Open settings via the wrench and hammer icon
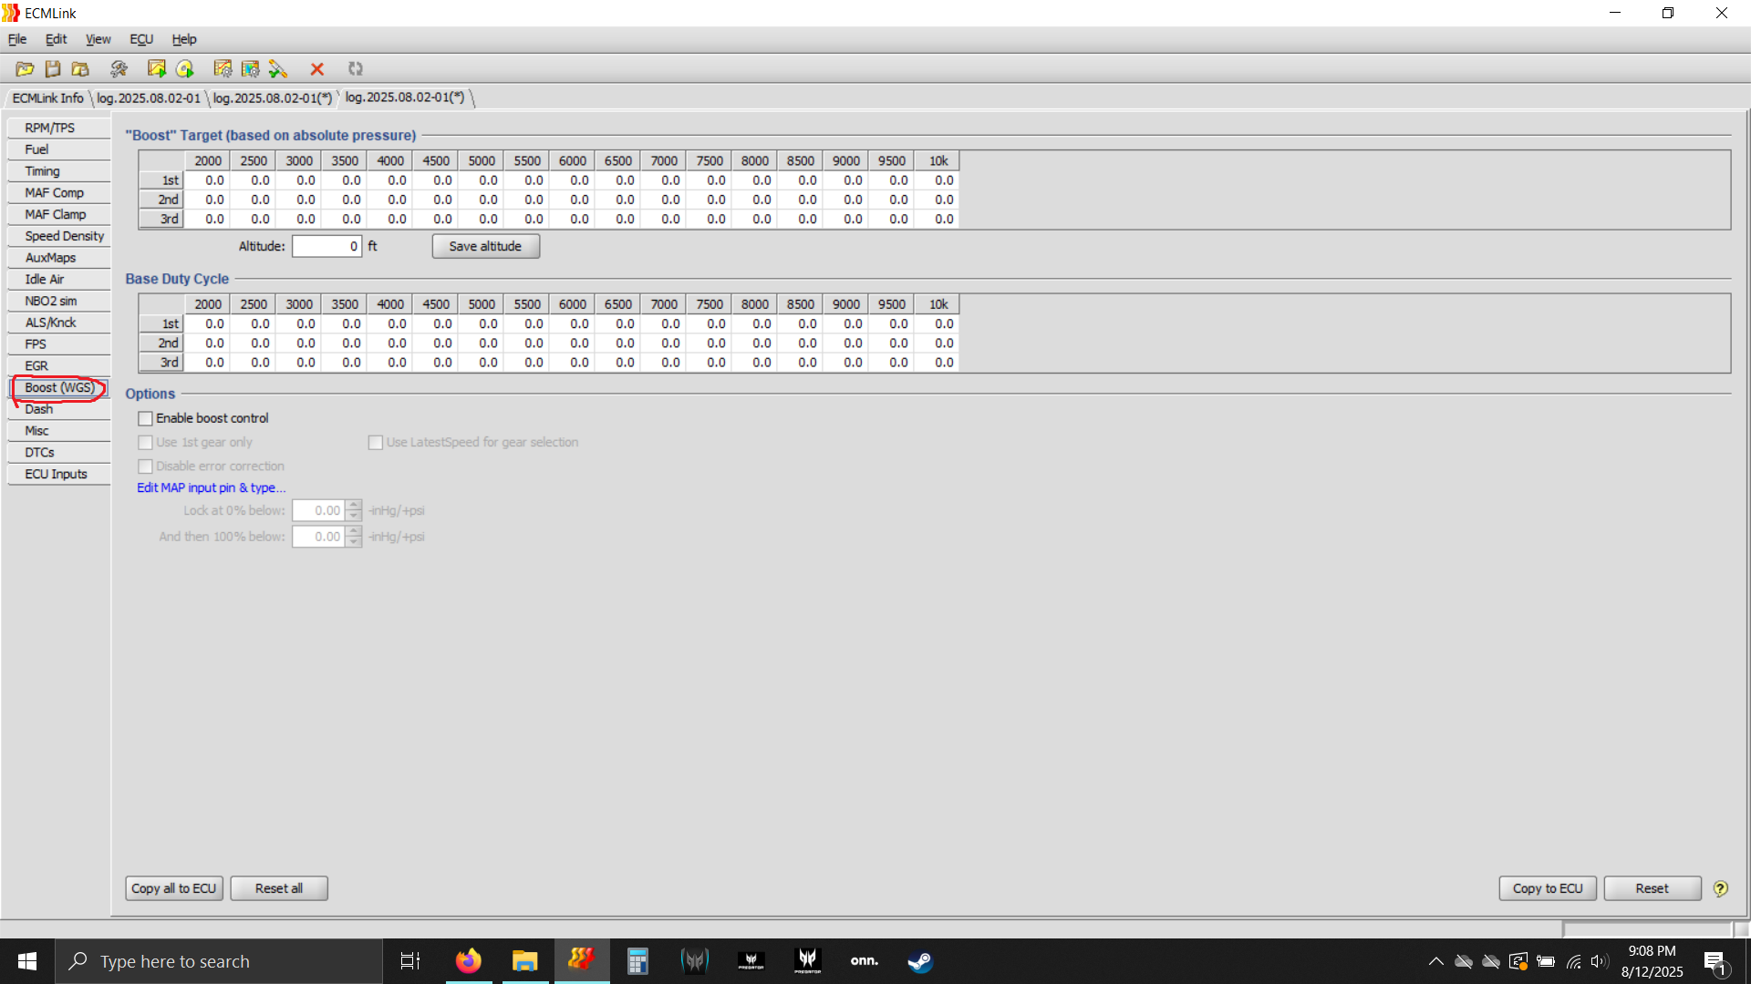 pyautogui.click(x=119, y=69)
